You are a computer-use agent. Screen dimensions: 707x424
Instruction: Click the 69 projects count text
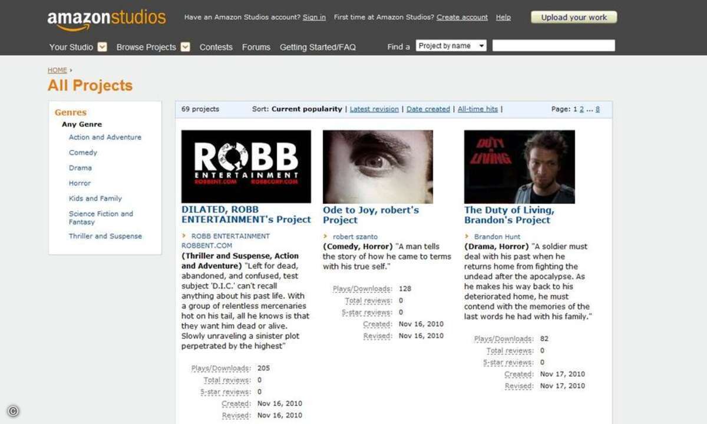point(200,109)
